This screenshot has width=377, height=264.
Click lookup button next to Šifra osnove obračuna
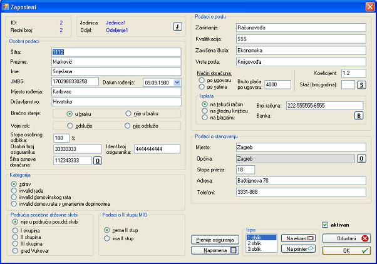(x=97, y=160)
